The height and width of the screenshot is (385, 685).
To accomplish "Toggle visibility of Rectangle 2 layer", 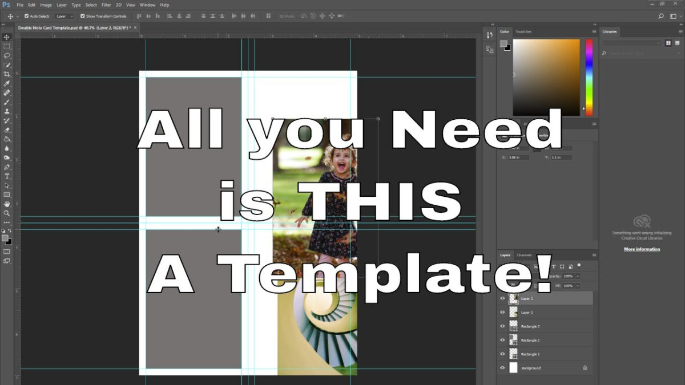I will click(x=502, y=339).
